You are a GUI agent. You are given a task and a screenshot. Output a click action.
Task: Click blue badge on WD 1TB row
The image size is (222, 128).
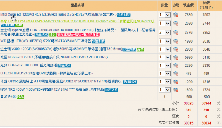tap(99, 42)
